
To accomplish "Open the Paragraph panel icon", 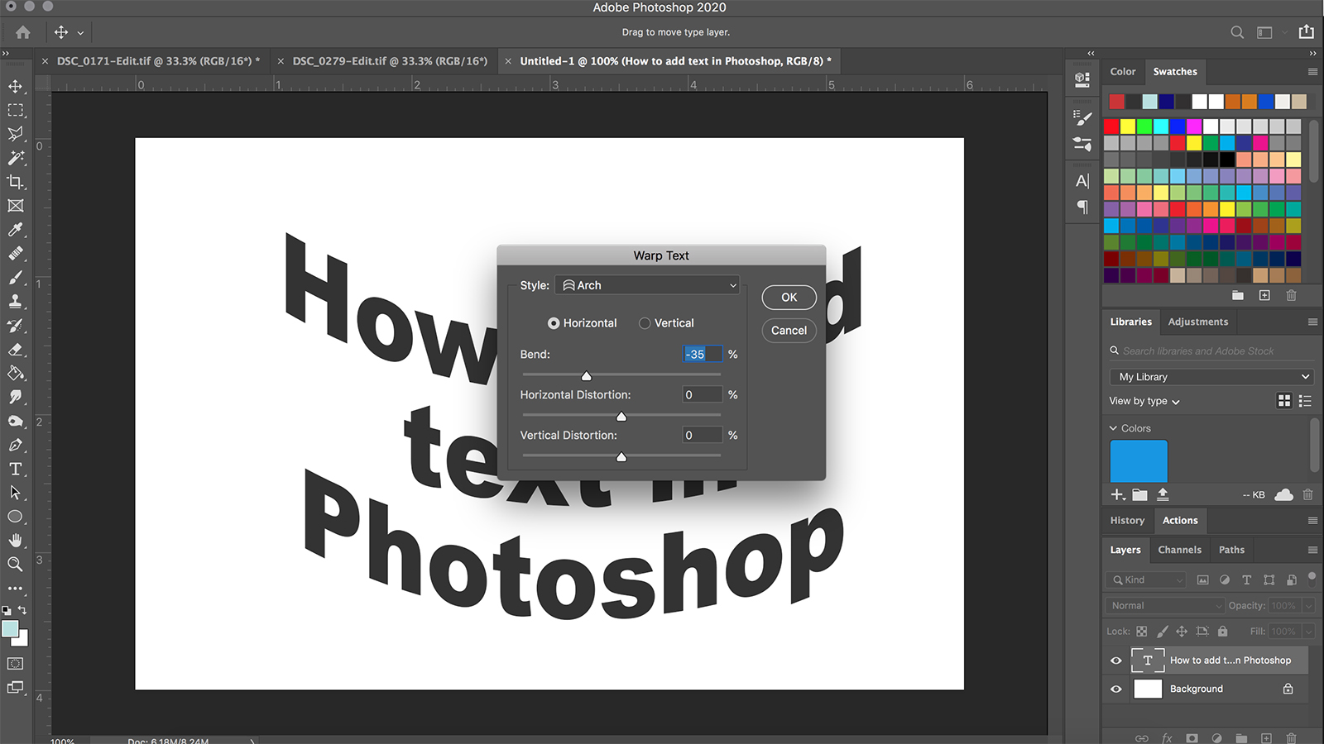I will (x=1082, y=207).
